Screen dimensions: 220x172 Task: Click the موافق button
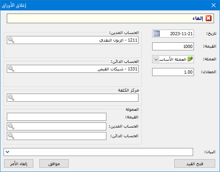coord(54,164)
